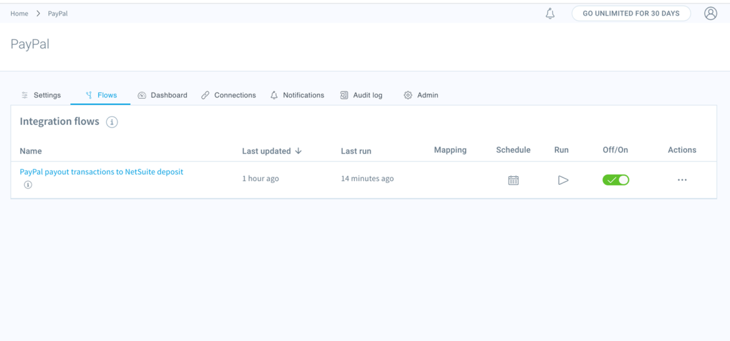Open the Admin tab
730x341 pixels.
[x=421, y=95]
